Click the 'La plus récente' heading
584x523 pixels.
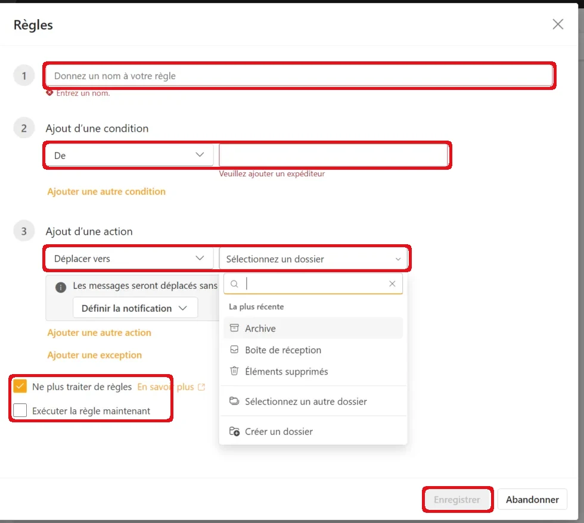coord(256,307)
